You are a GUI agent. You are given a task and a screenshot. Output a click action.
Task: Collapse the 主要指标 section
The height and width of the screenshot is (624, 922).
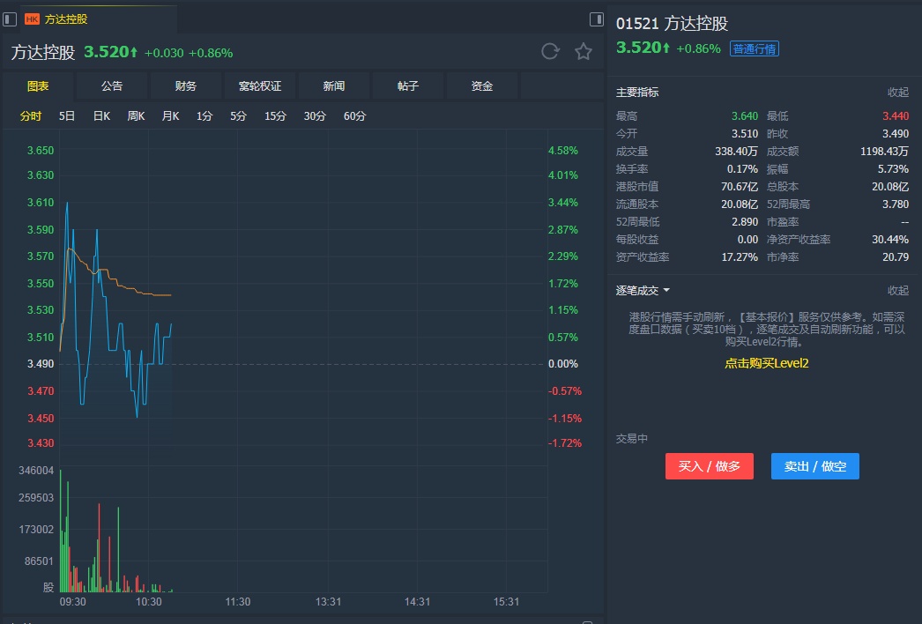897,93
